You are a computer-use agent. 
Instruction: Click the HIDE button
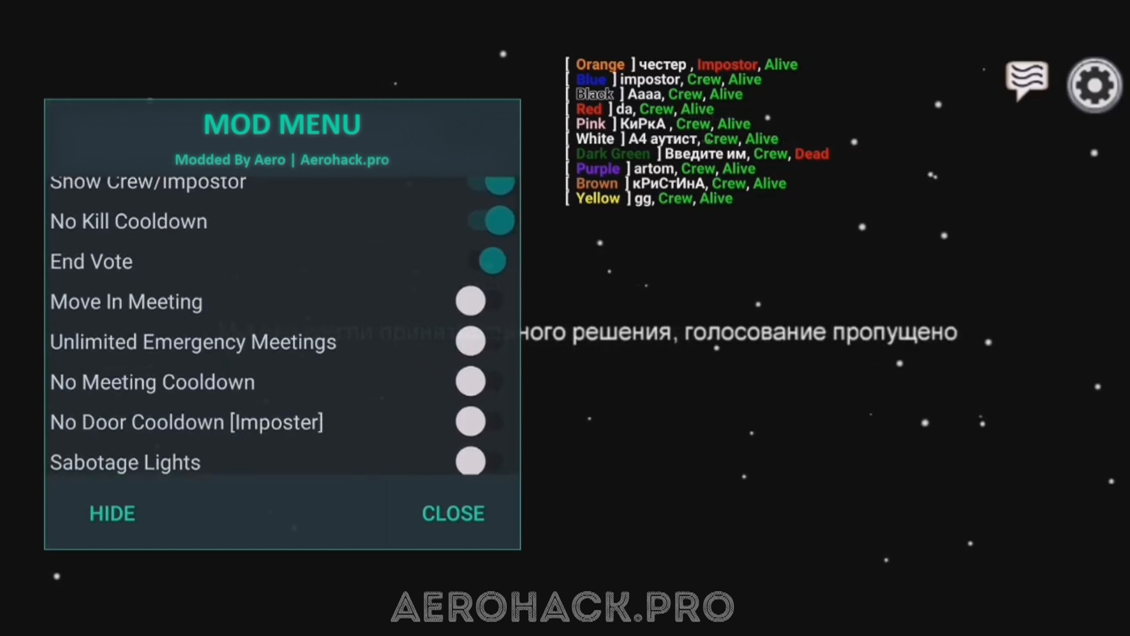pyautogui.click(x=112, y=512)
